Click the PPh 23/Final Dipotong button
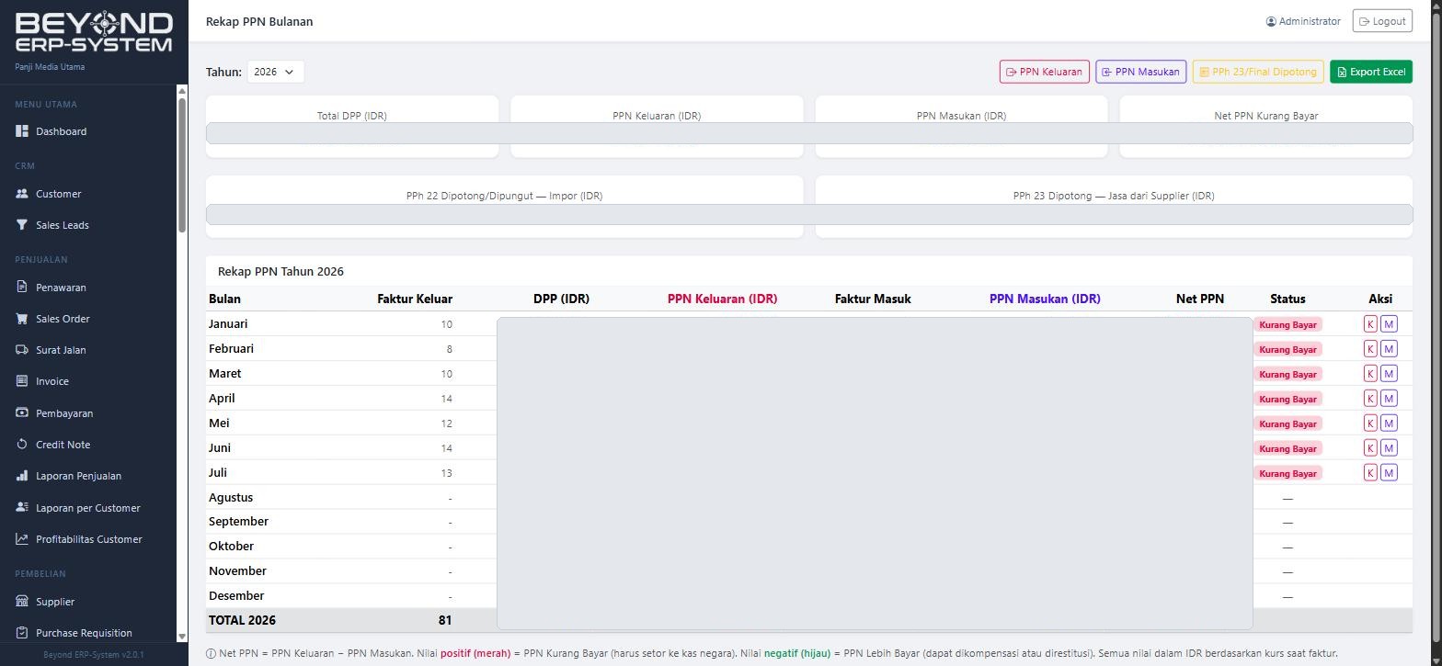Viewport: 1442px width, 666px height. (x=1258, y=72)
